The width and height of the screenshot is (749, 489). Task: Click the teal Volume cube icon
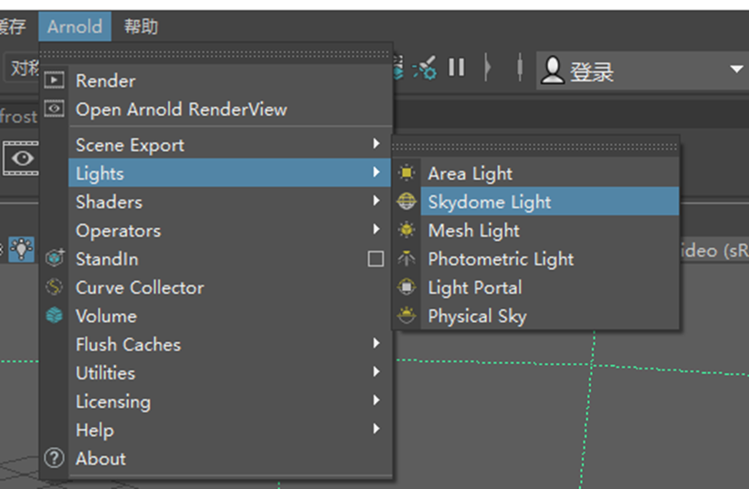point(54,316)
